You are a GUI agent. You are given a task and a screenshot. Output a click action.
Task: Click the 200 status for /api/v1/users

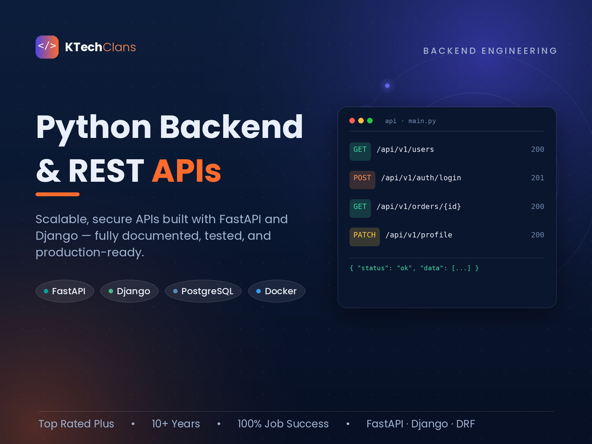tap(538, 150)
